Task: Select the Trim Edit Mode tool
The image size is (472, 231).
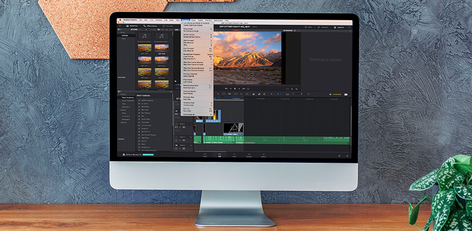Action: [x=224, y=94]
